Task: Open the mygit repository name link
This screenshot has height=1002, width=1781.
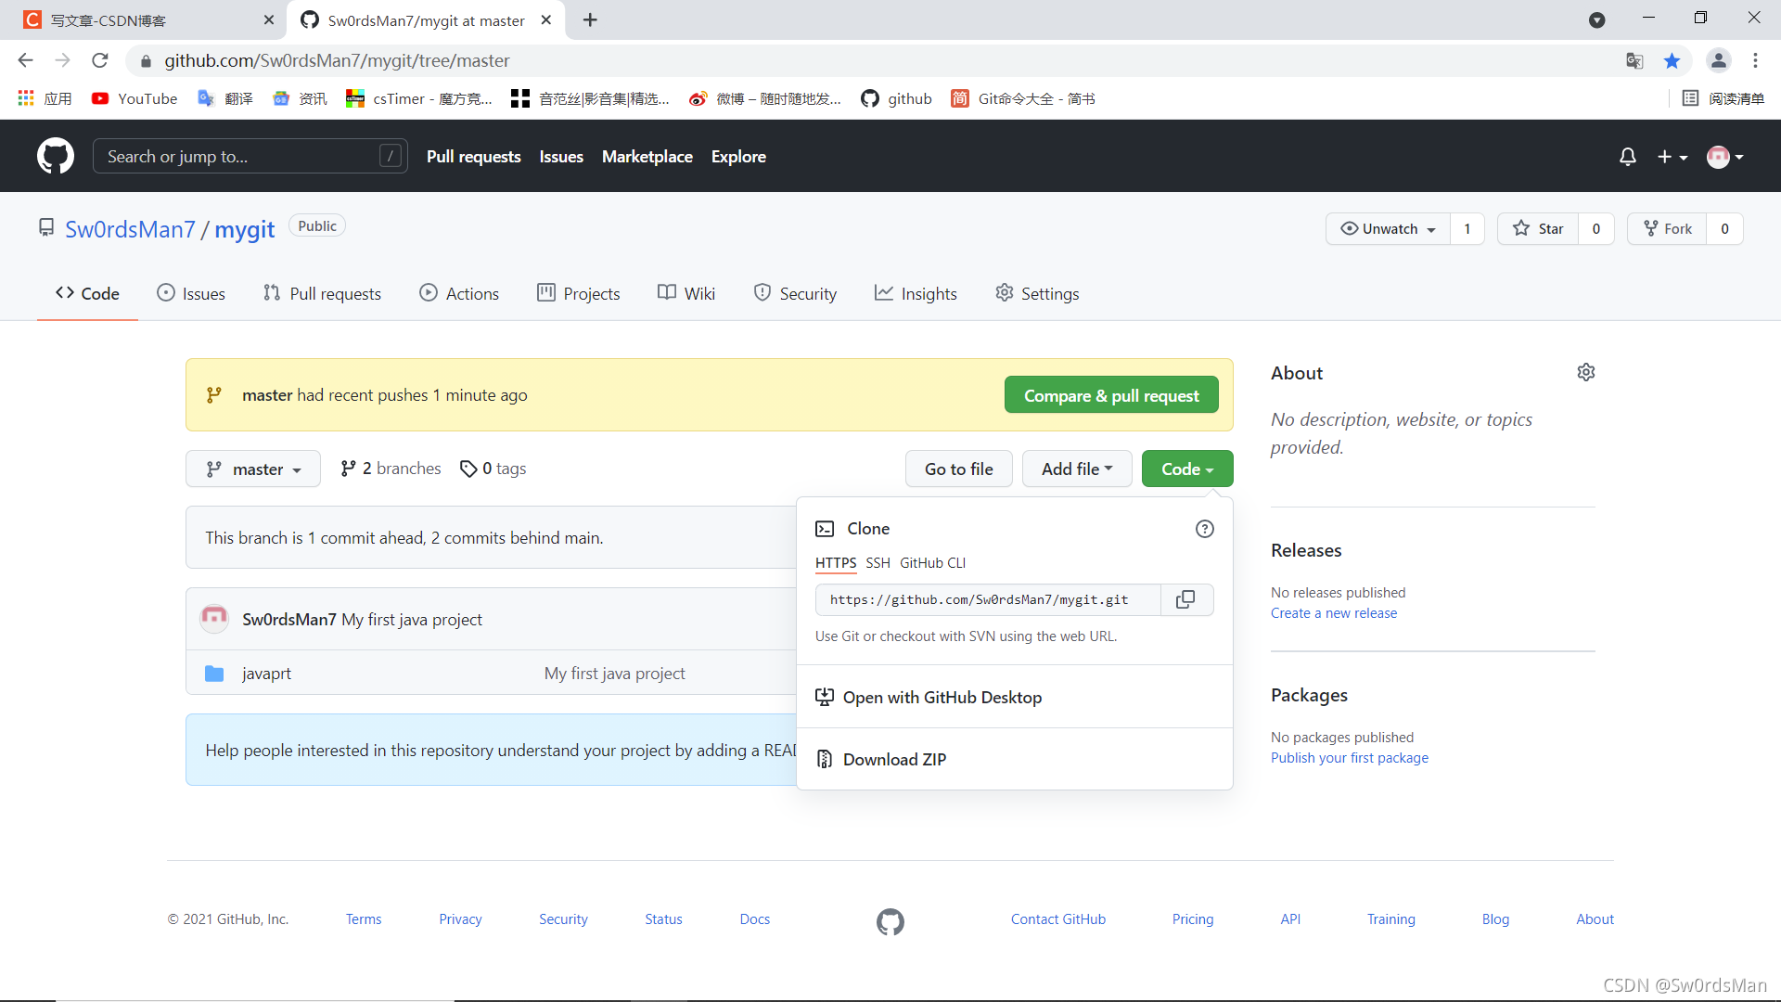Action: point(244,228)
